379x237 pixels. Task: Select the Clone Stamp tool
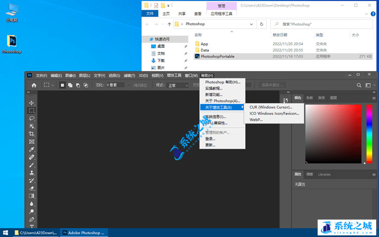coord(31,173)
